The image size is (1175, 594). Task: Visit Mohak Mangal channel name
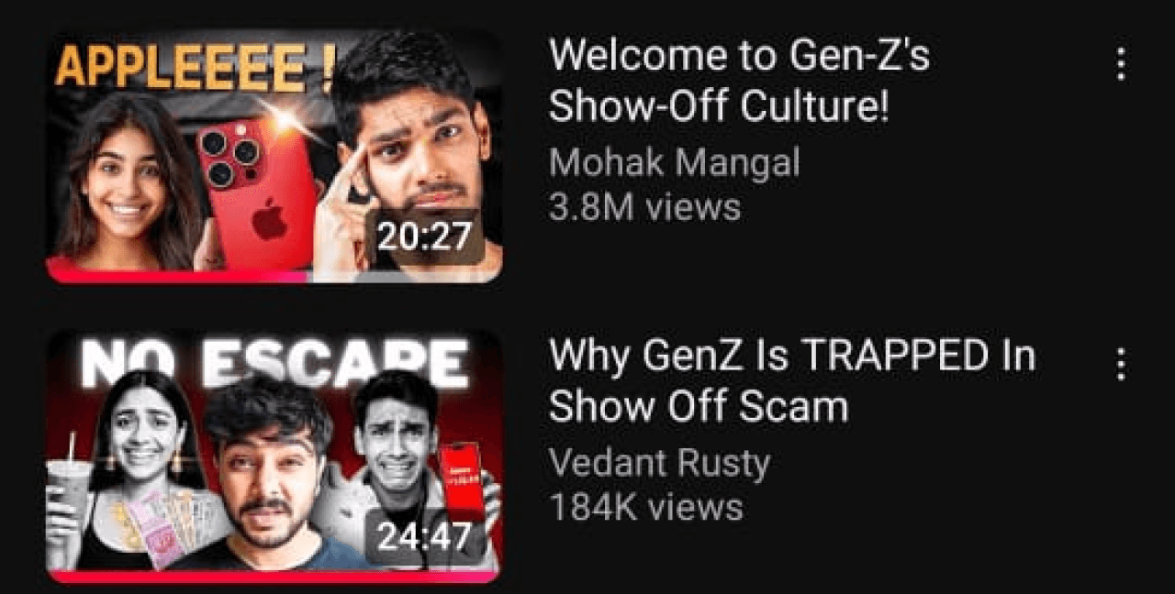(x=674, y=164)
